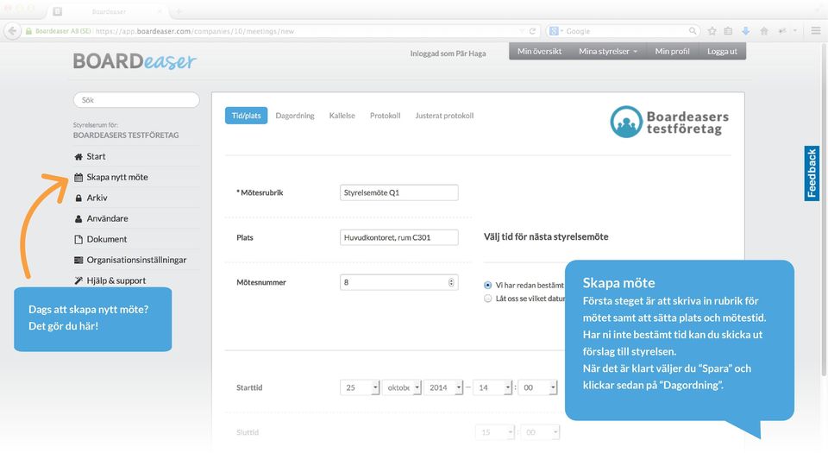The image size is (828, 453).
Task: Click the lock icon next to Arkiv
Action: (x=78, y=198)
